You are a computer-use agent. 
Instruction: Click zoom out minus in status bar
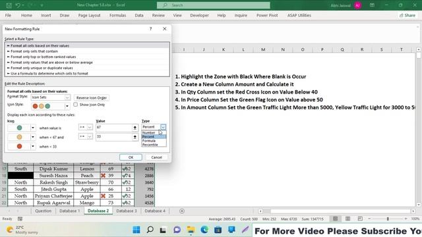369,219
